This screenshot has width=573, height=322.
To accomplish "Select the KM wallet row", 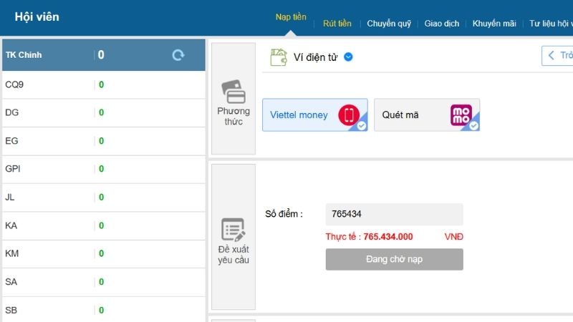I will pos(104,254).
